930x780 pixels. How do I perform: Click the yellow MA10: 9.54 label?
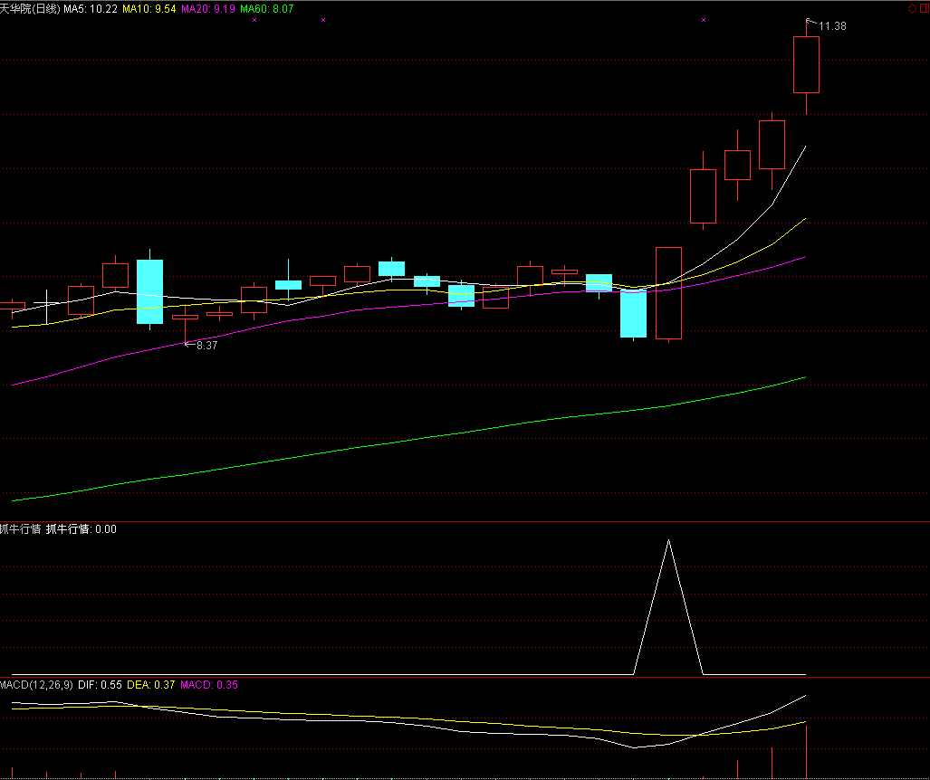click(149, 9)
